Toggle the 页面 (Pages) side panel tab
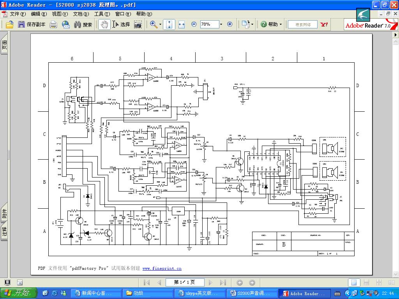 [x=4, y=46]
